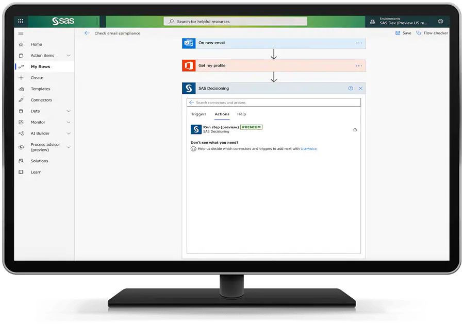Open more options on On new email

(359, 43)
